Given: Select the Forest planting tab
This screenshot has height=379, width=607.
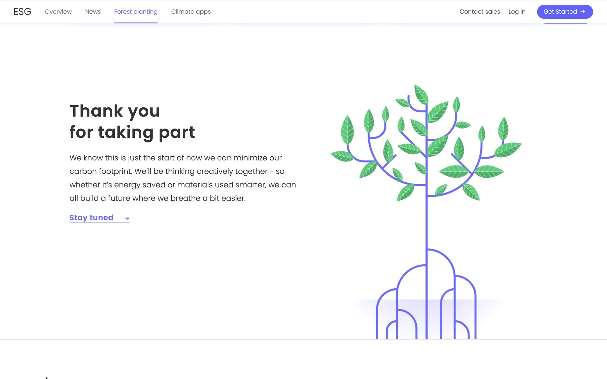Looking at the screenshot, I should [x=136, y=12].
